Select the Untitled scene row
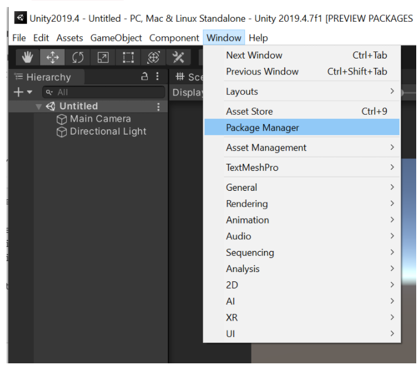This screenshot has height=368, width=418. [89, 106]
